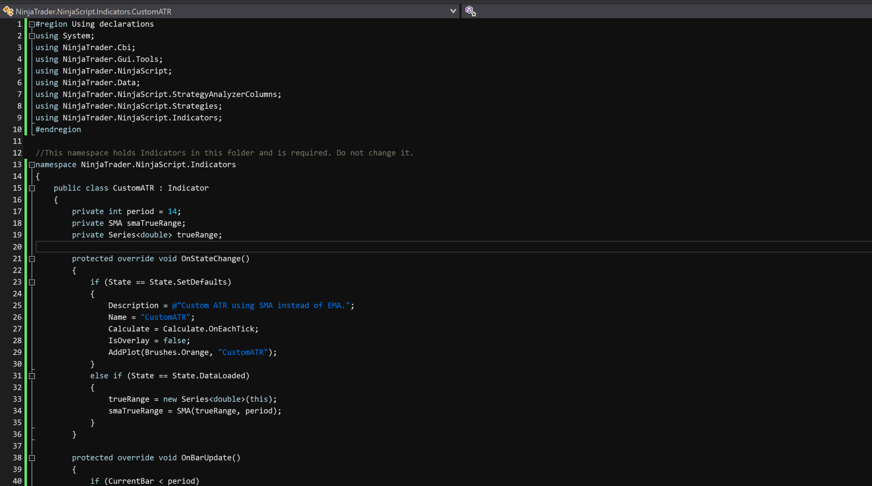Fold the OnBarUpdate method
This screenshot has width=872, height=486.
(x=32, y=458)
